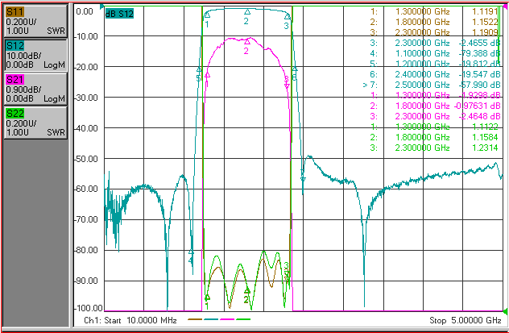Click the brown S11 trace legend line
509x333 pixels.
(195, 319)
